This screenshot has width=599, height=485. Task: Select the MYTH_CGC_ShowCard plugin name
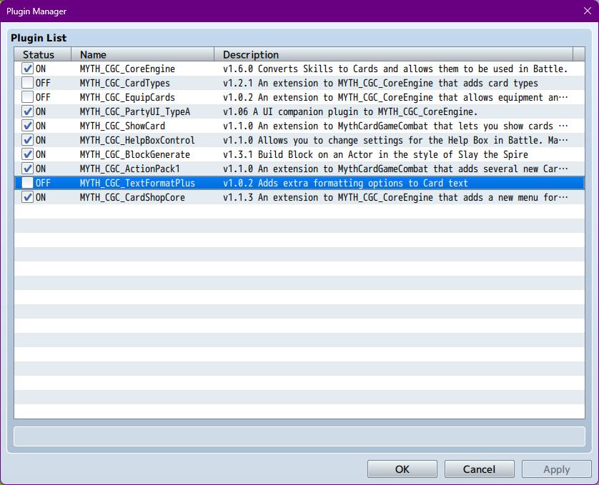click(122, 126)
